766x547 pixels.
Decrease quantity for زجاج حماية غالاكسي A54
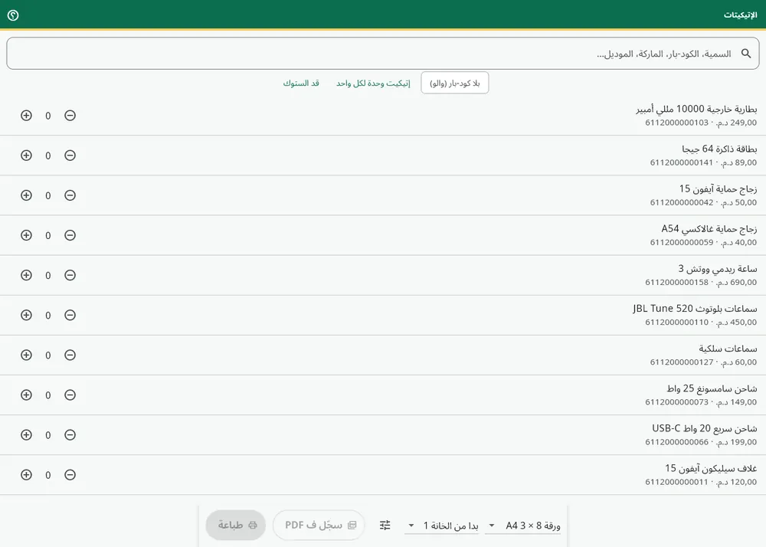click(x=70, y=235)
